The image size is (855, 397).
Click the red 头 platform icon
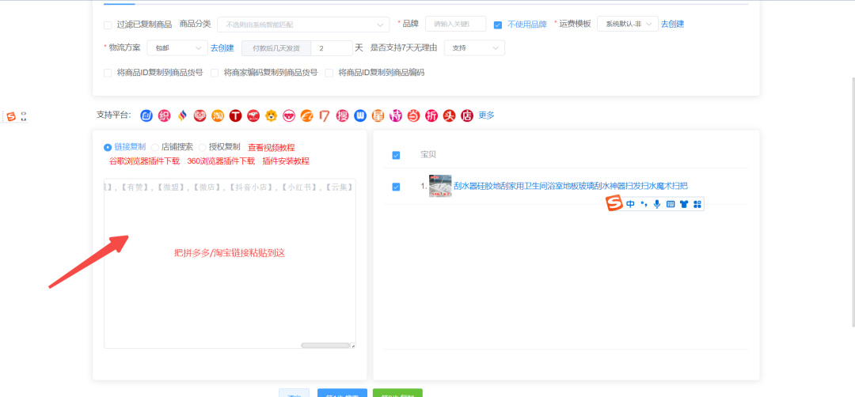pyautogui.click(x=450, y=115)
